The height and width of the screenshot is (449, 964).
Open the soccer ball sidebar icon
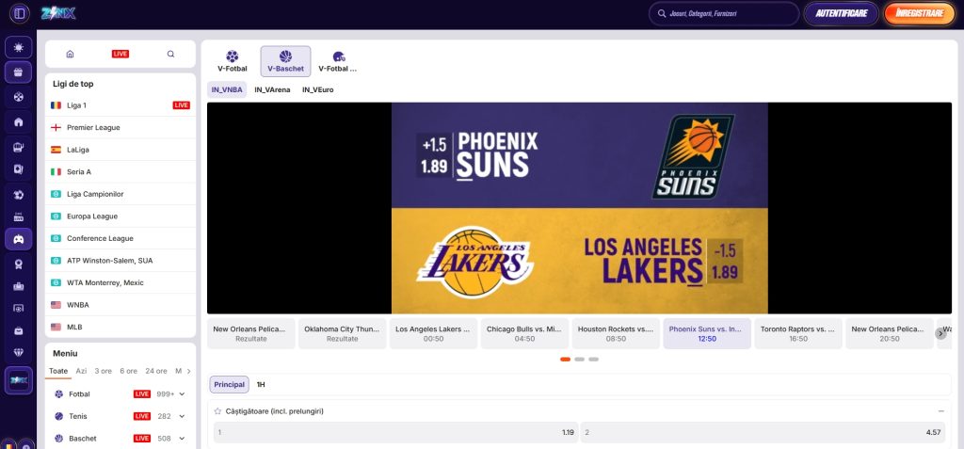coord(19,97)
